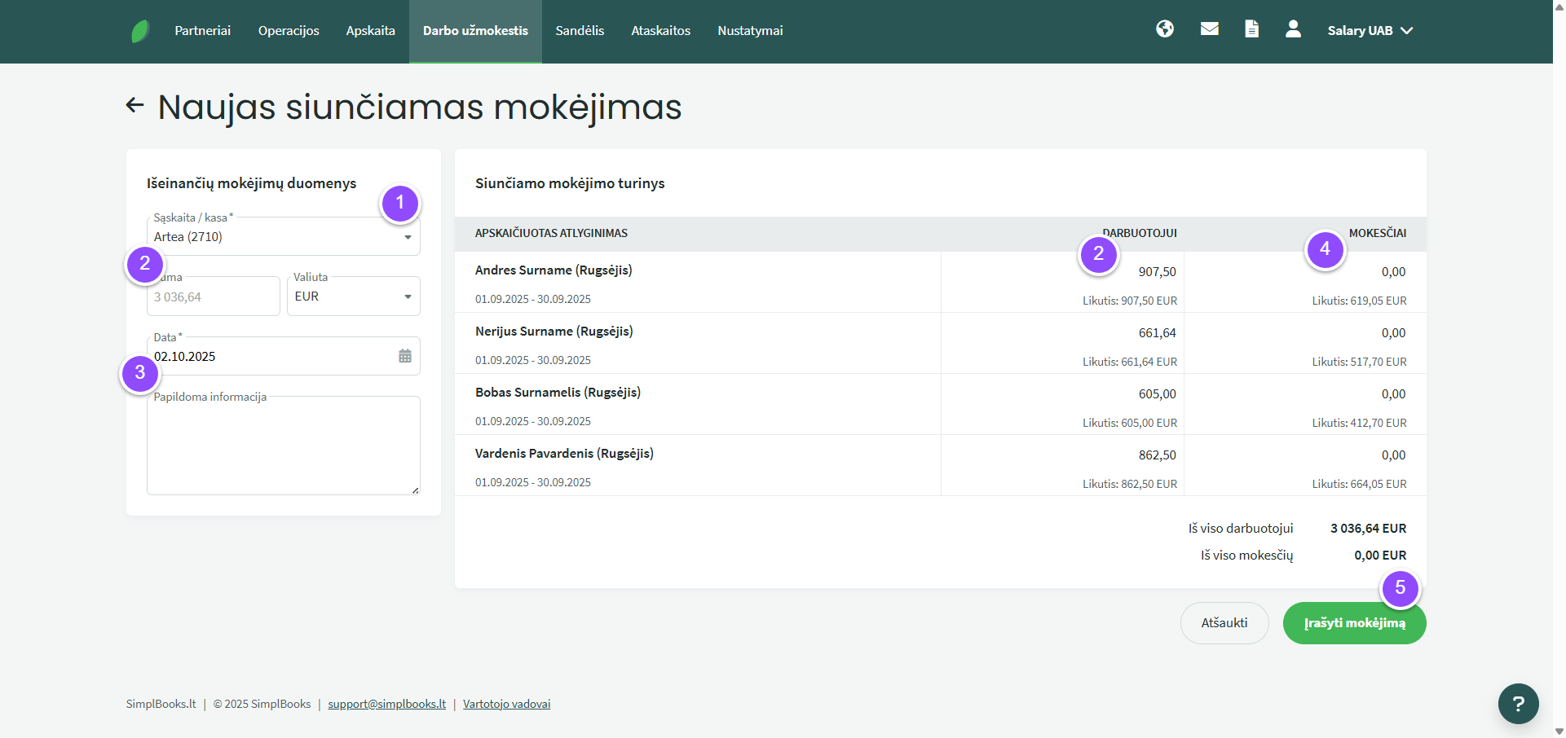Click the Data field showing 02.10.2025
Screen dimensions: 1566x738
(269, 357)
